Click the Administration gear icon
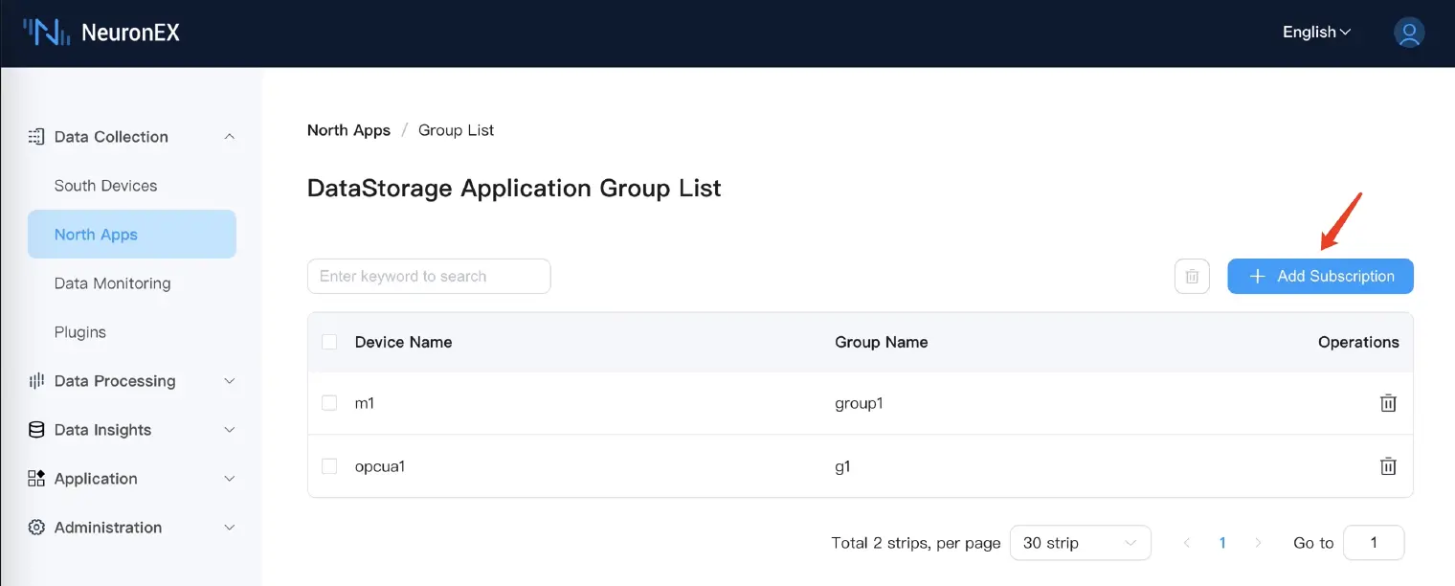 tap(36, 528)
